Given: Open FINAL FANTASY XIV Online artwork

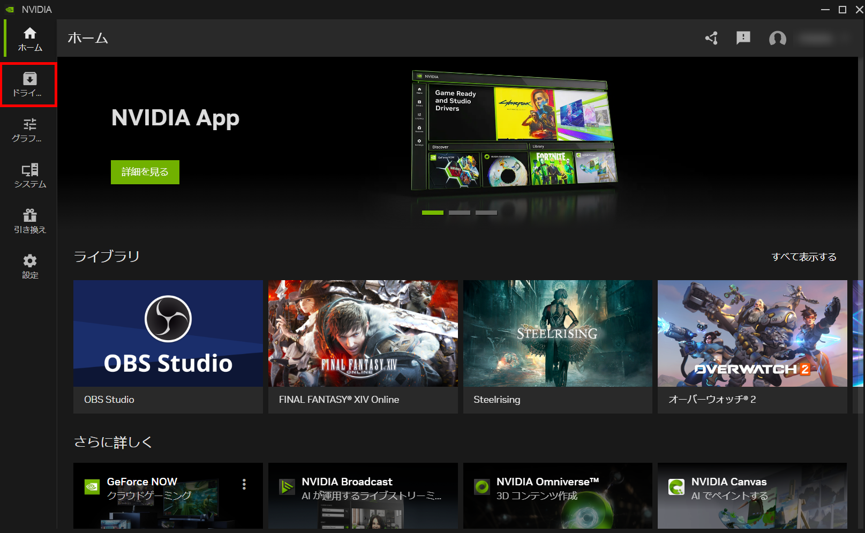Looking at the screenshot, I should [363, 333].
